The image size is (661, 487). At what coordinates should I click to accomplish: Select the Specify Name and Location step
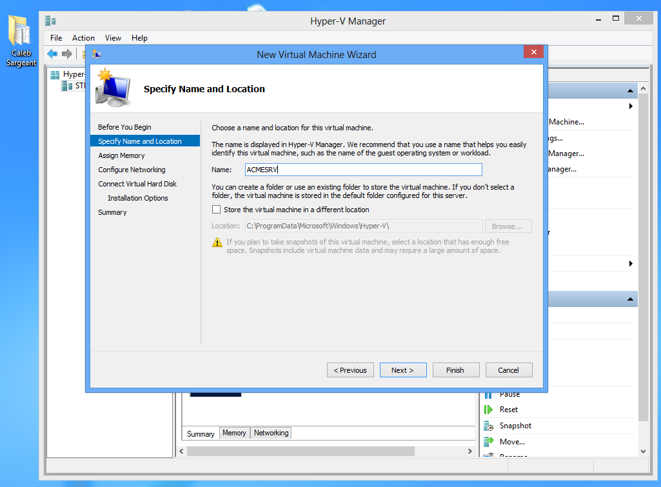coord(145,141)
